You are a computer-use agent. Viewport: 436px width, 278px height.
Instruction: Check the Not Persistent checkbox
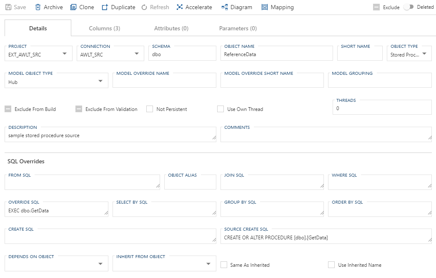click(x=150, y=109)
